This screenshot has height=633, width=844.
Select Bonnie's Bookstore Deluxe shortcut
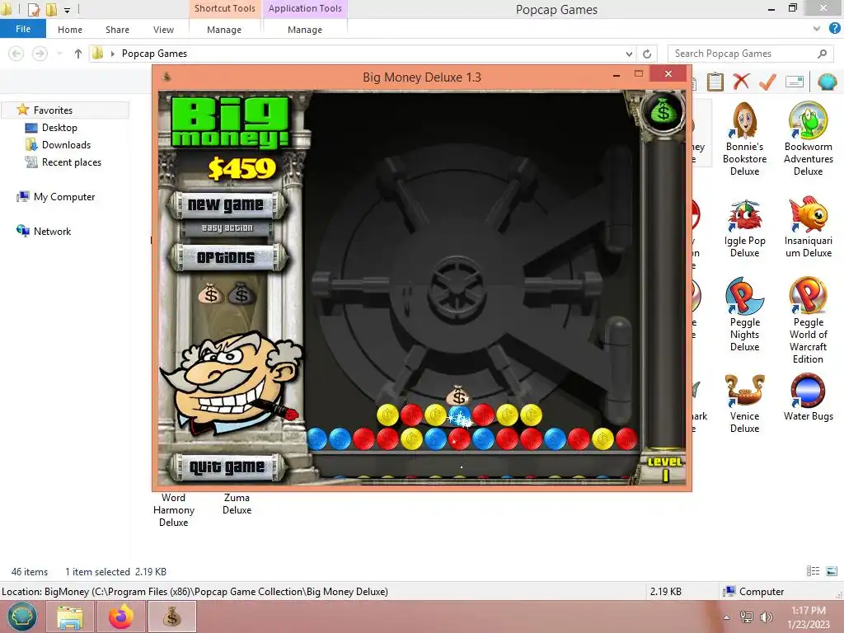[744, 138]
